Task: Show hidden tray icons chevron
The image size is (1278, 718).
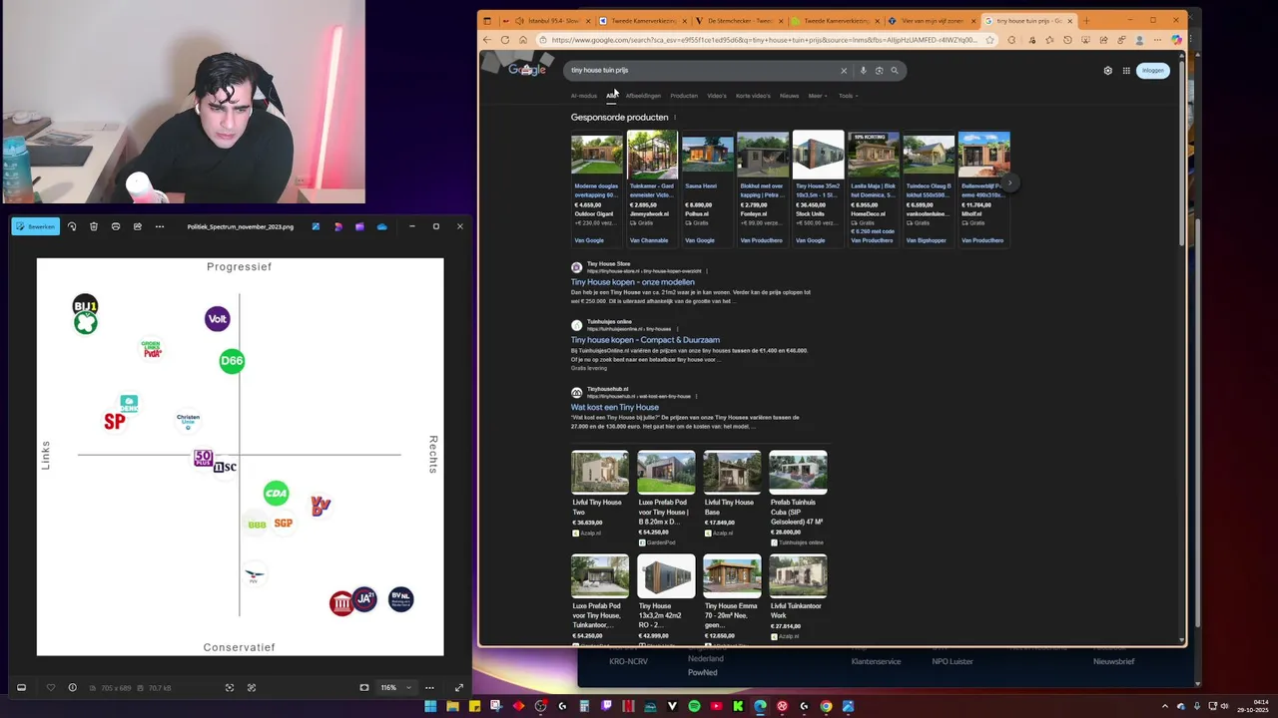Action: 1164,706
